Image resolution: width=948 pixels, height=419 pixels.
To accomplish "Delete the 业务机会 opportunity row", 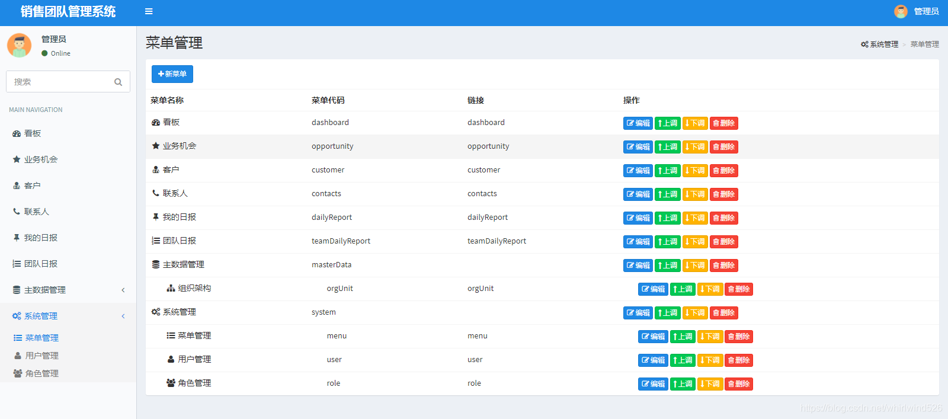I will (724, 147).
